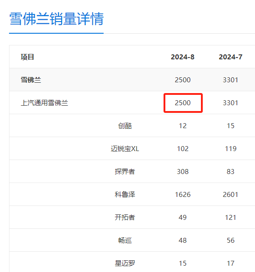Click the 畅巡 model name
Image resolution: width=255 pixels, height=272 pixels.
click(x=125, y=240)
